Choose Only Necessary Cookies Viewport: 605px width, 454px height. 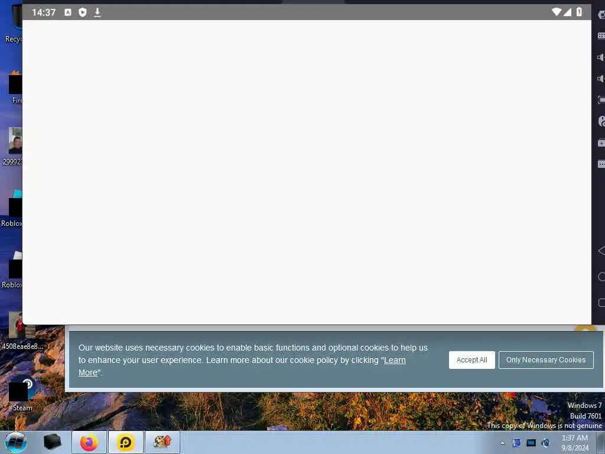click(x=545, y=360)
